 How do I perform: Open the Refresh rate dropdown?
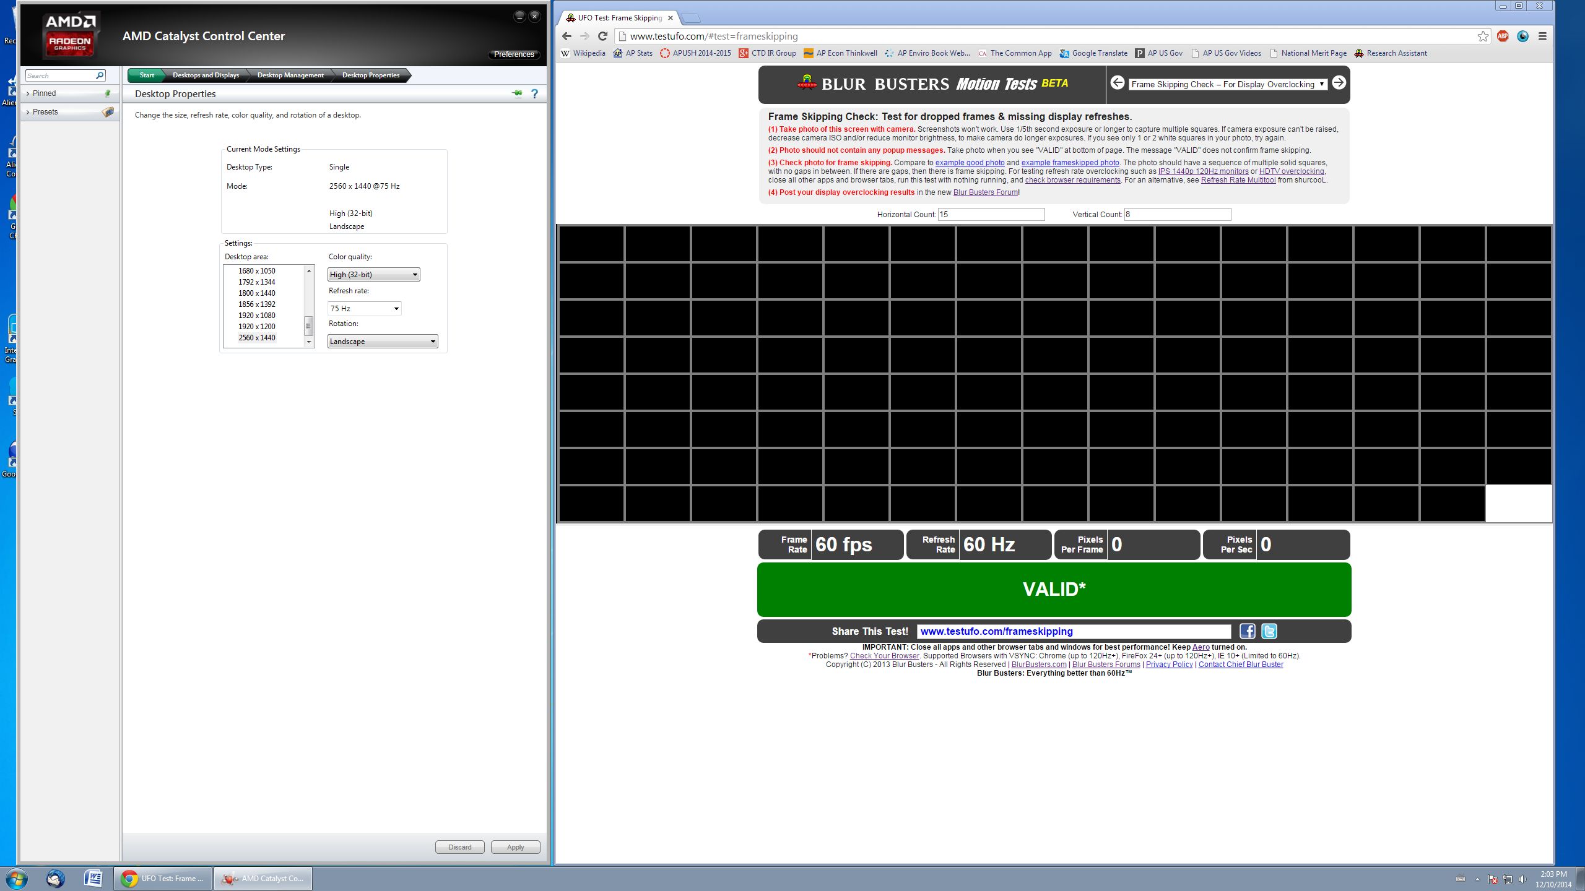[x=364, y=308]
